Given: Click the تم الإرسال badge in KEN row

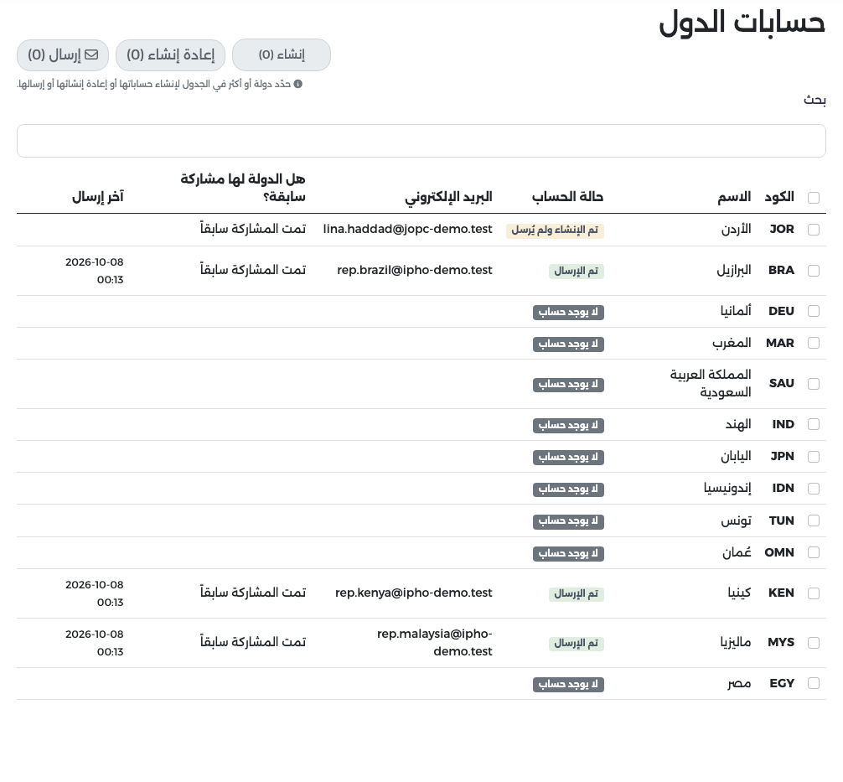Looking at the screenshot, I should click(x=577, y=593).
